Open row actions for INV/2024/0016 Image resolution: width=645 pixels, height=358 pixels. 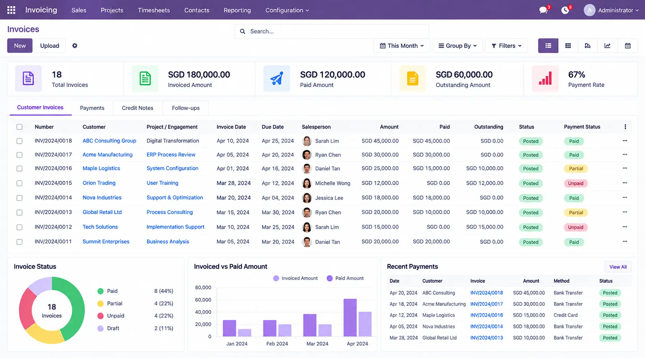[625, 168]
